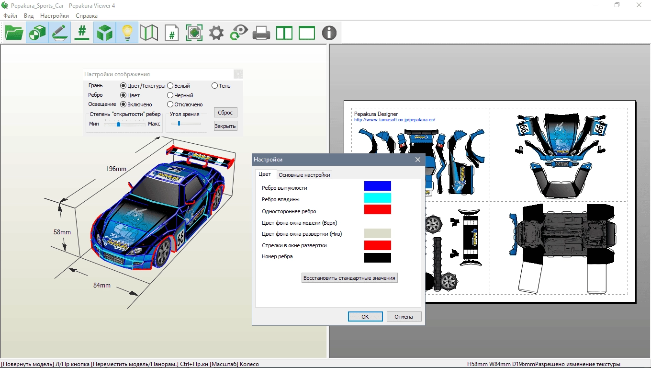651x368 pixels.
Task: Select Цвет option for Ребро
Action: [x=130, y=95]
